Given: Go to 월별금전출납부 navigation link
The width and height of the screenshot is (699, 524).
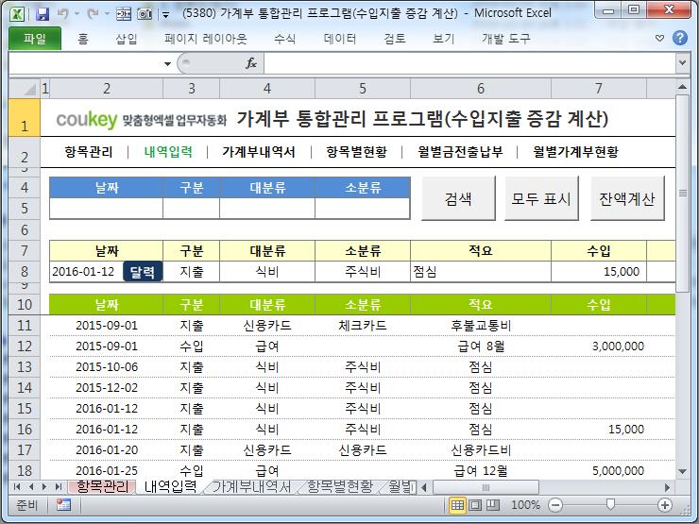Looking at the screenshot, I should (460, 152).
